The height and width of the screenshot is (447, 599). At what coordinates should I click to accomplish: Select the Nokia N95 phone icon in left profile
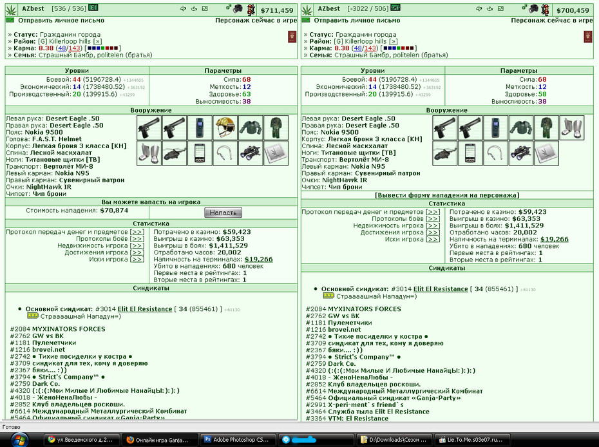tap(200, 153)
